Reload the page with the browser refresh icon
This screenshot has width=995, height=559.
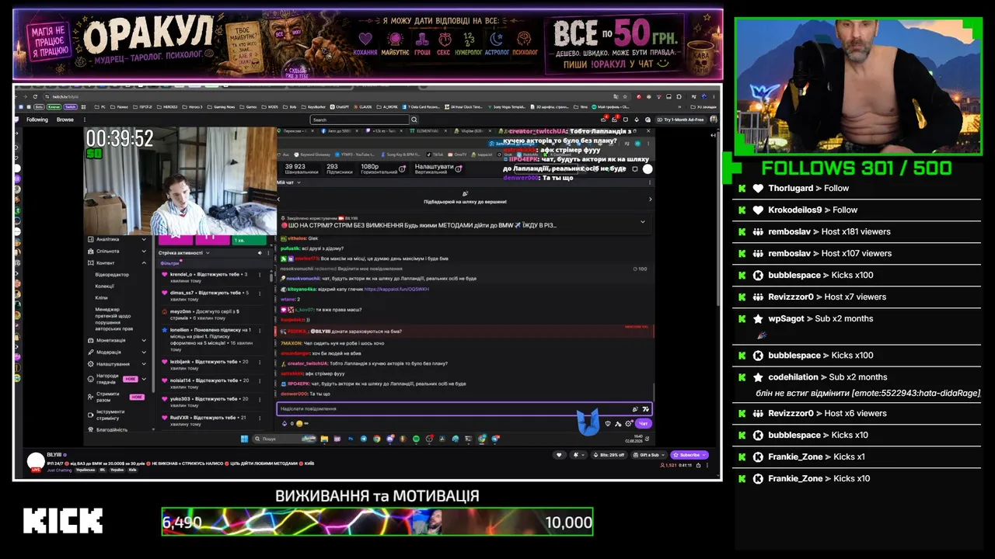34,96
